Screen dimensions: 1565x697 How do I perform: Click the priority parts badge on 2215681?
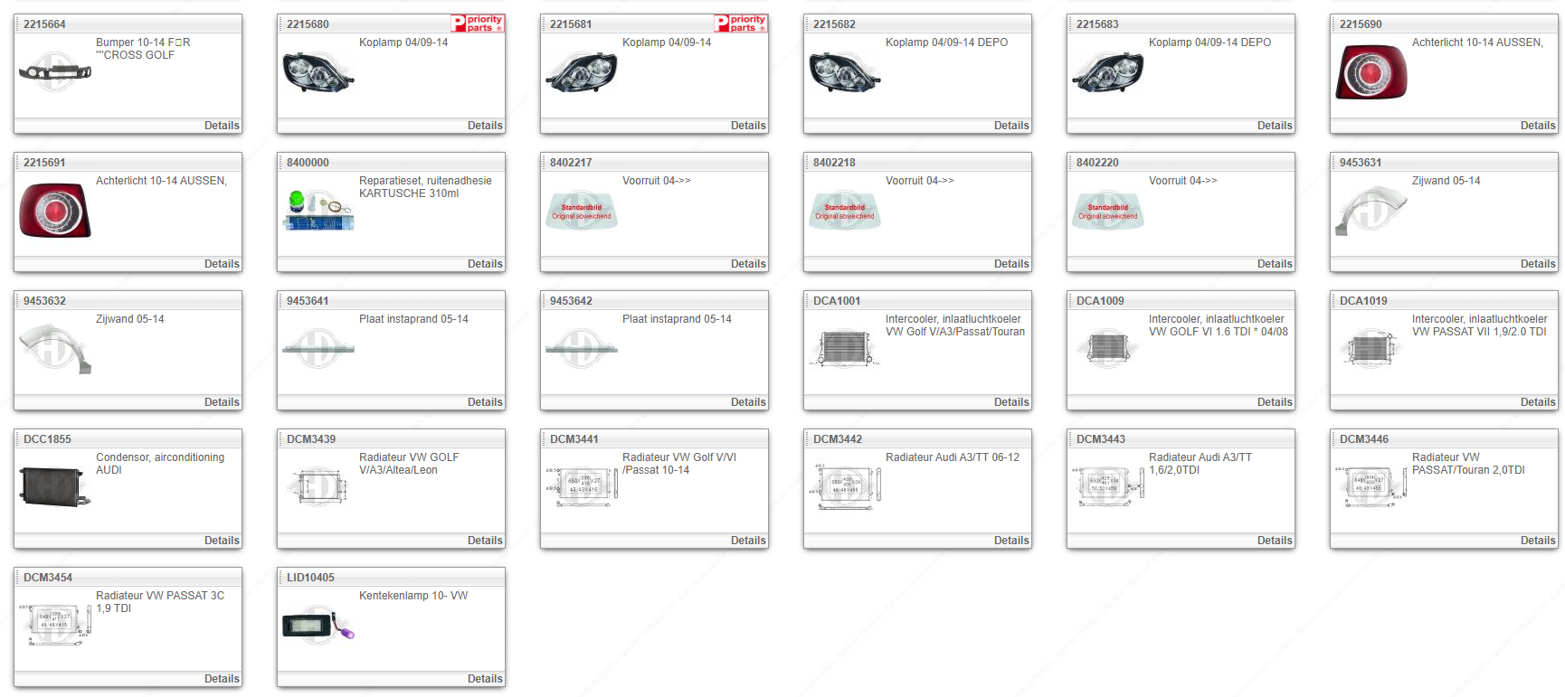coord(740,24)
